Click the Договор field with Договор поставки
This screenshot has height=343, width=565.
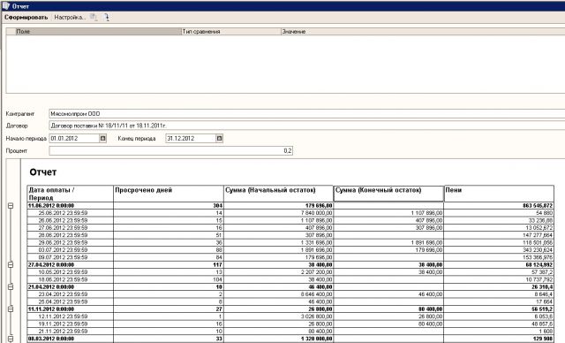307,126
